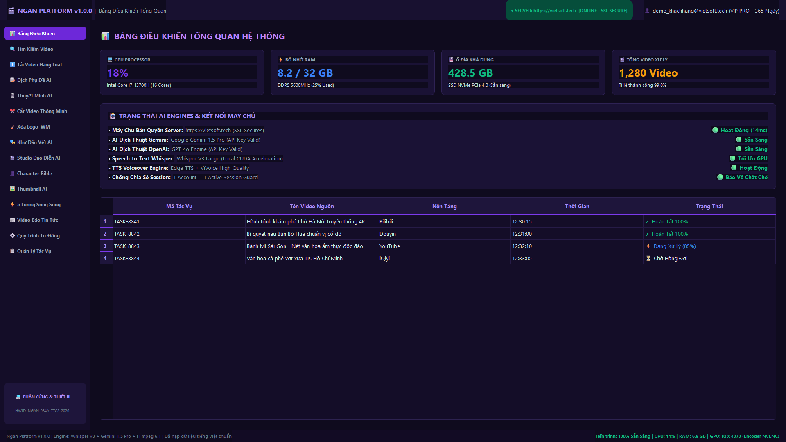Click the user avatar icon beside demo_khachhang
Screen dimensions: 786x442
pyautogui.click(x=647, y=11)
